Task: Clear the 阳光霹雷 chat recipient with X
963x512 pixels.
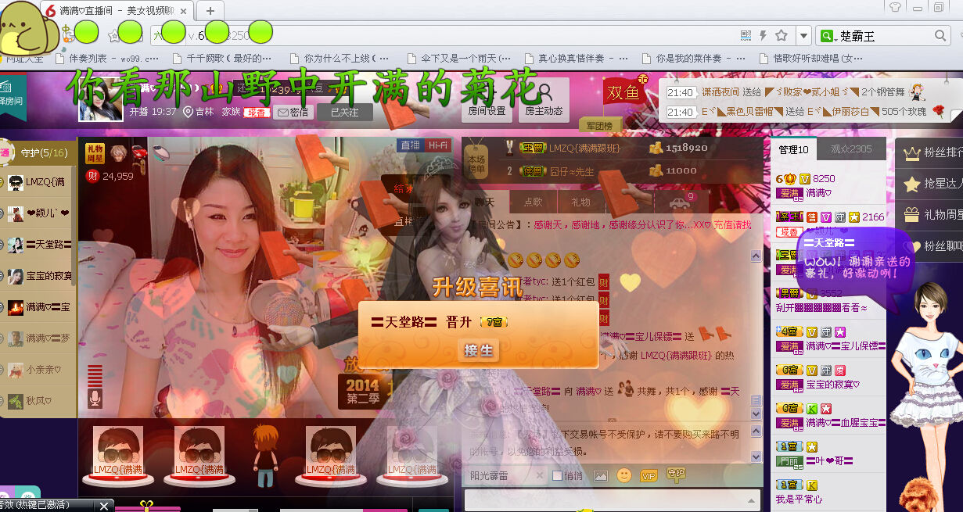Action: (x=539, y=475)
